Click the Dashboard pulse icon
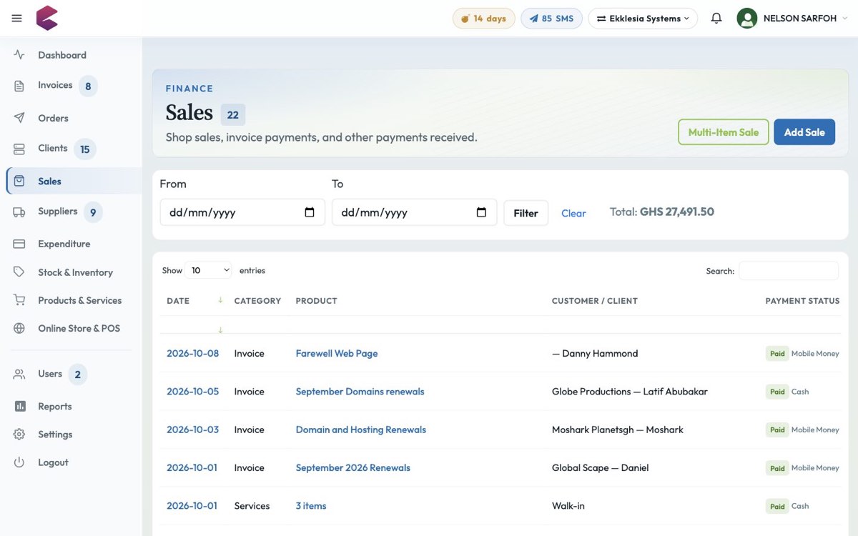The width and height of the screenshot is (858, 536). (x=19, y=55)
